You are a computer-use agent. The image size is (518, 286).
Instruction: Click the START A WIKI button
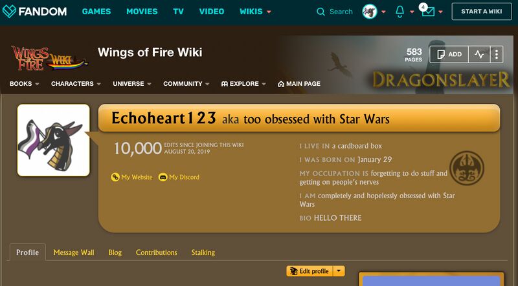pyautogui.click(x=482, y=12)
